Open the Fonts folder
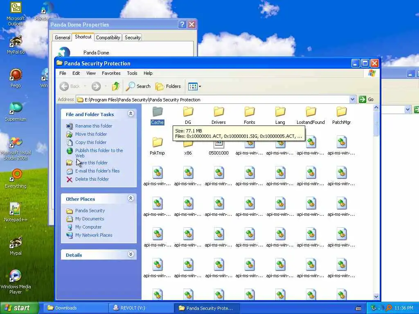This screenshot has width=419, height=314. [249, 112]
